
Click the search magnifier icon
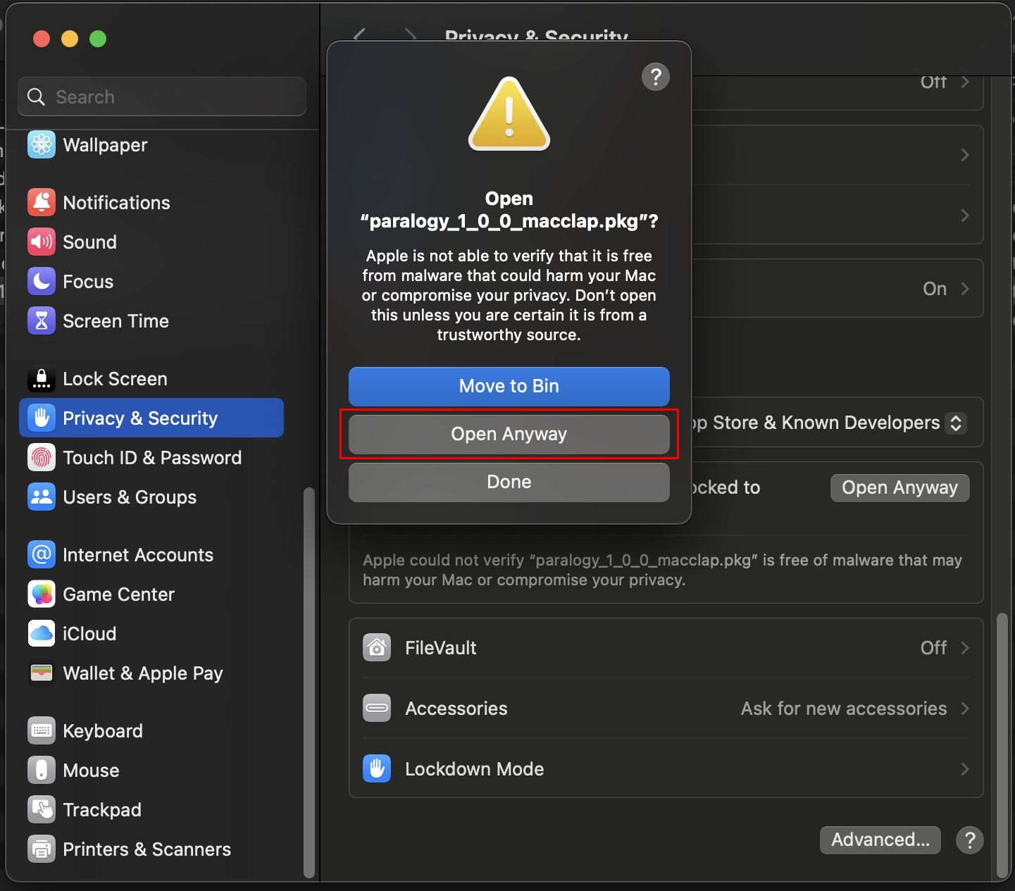[x=37, y=97]
